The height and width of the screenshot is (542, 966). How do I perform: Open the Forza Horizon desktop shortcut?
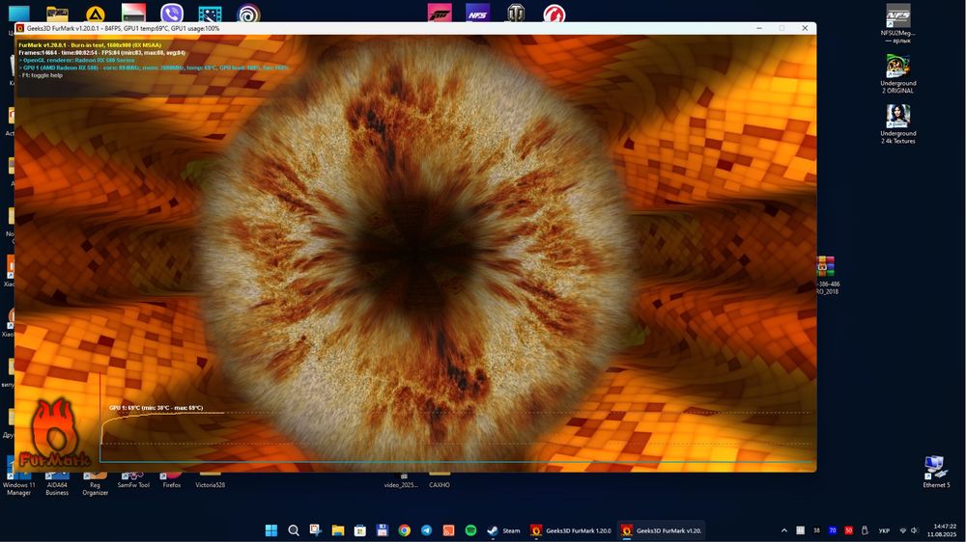pyautogui.click(x=440, y=14)
